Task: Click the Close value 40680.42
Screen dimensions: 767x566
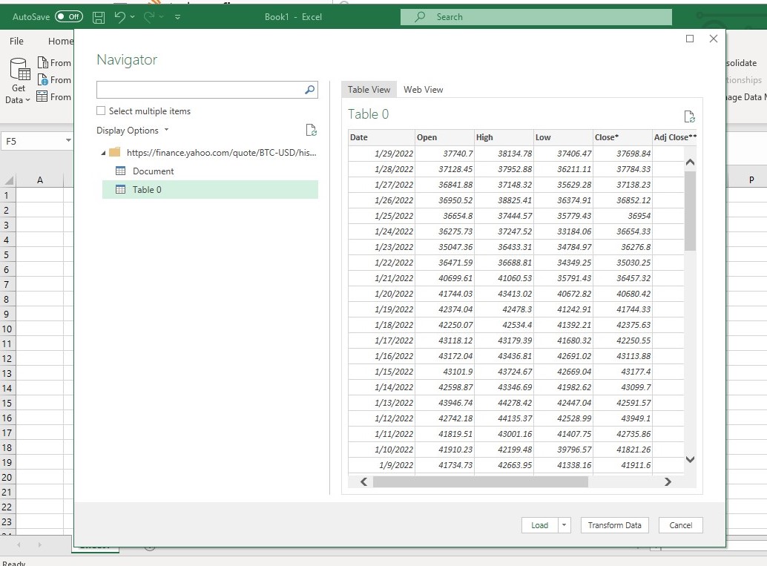Action: point(622,294)
